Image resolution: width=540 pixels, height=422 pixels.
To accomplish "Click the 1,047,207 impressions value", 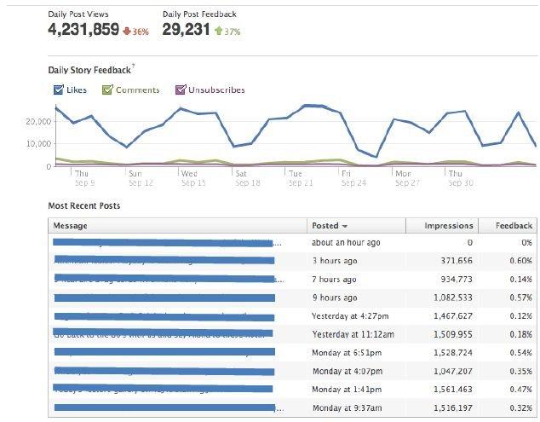I will point(453,372).
